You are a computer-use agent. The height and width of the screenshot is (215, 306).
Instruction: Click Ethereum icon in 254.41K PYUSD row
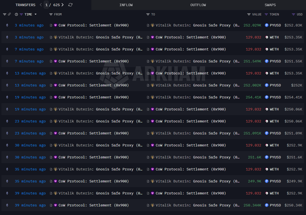coord(7,97)
